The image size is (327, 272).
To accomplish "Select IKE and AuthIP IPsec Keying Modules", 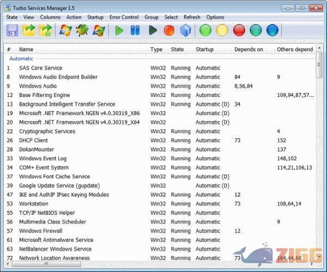I will coord(160,195).
